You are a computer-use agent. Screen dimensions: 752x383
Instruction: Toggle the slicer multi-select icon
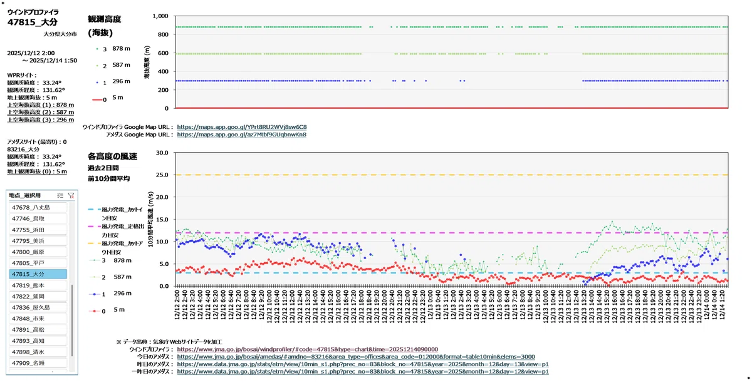click(60, 195)
